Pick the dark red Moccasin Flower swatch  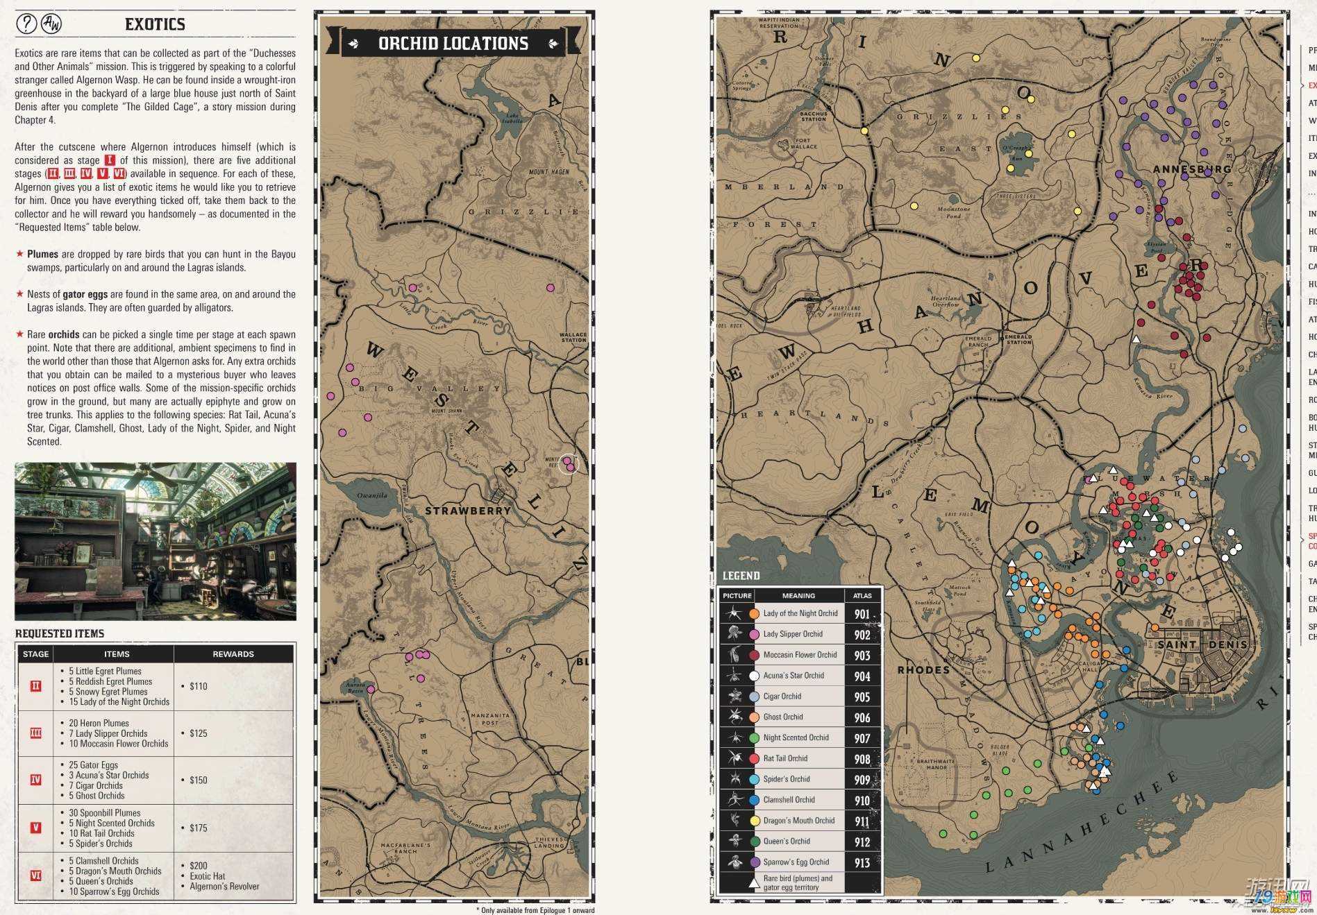(754, 655)
